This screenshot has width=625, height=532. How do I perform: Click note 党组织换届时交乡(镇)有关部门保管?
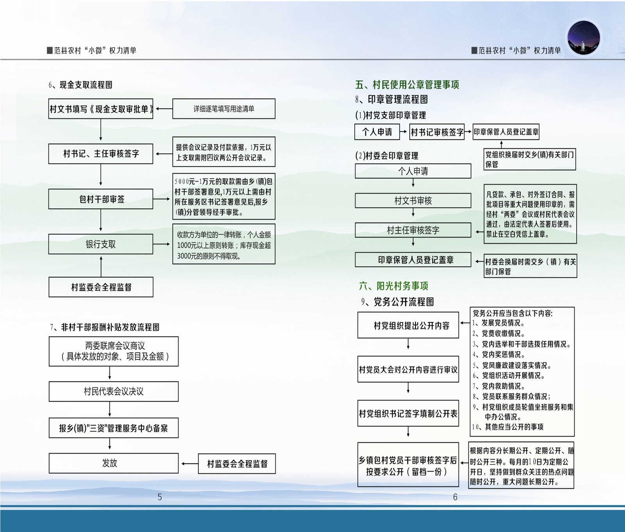[x=530, y=159]
